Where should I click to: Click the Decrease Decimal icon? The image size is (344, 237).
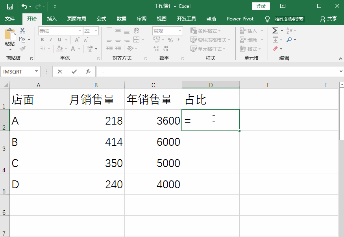[165, 49]
